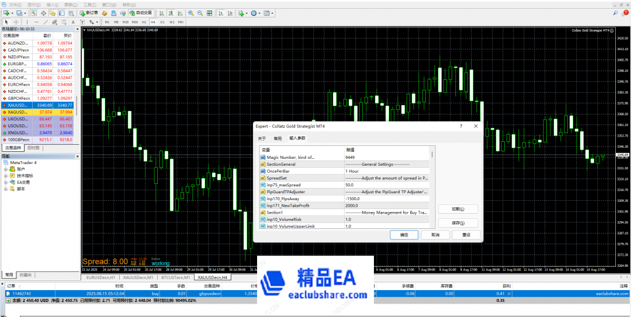631x317 pixels.
Task: Click the zoom in magnifier icon
Action: [190, 13]
